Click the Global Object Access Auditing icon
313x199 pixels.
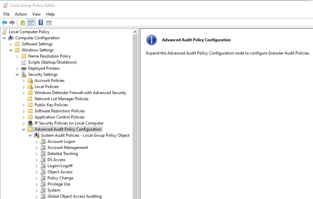pos(43,196)
